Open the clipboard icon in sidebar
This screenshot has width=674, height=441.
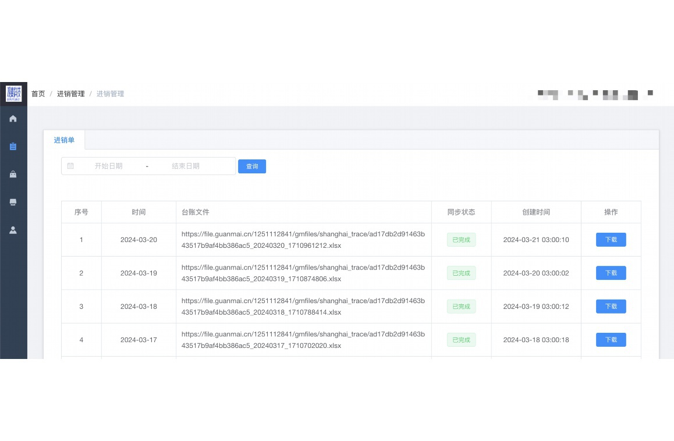[x=13, y=147]
